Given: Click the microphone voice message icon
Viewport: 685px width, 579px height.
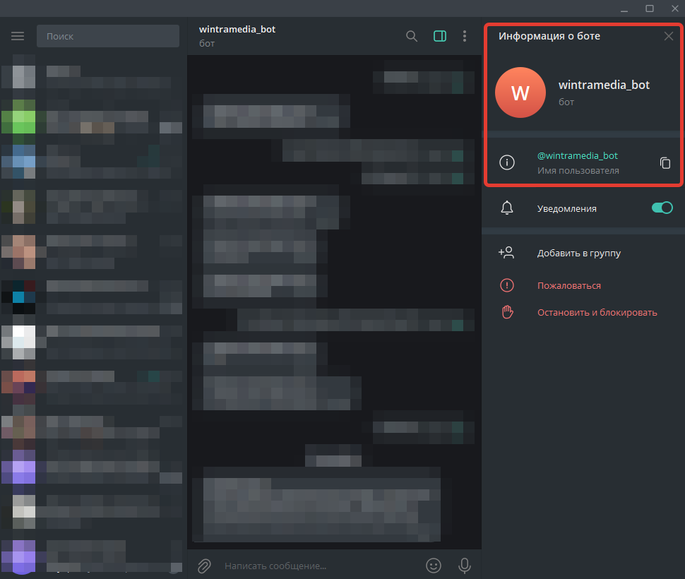Looking at the screenshot, I should tap(465, 566).
